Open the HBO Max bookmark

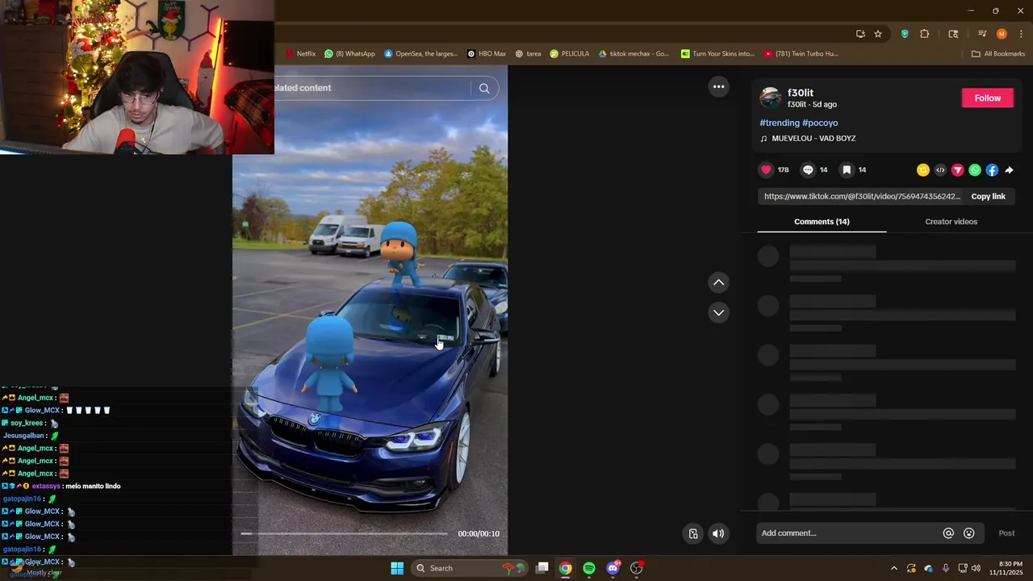coord(487,54)
